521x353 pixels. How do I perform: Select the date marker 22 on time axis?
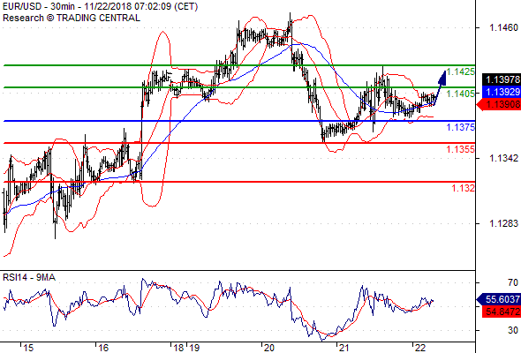(x=420, y=348)
